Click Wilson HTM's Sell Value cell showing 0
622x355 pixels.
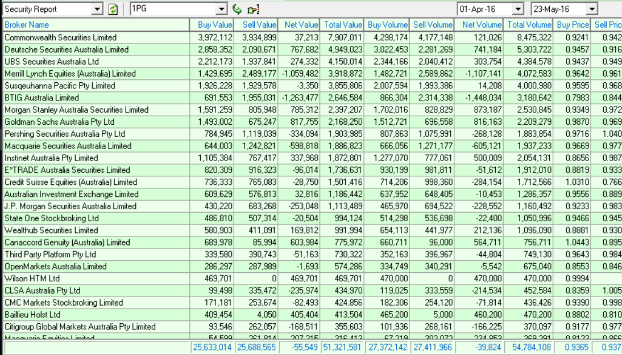coord(256,278)
